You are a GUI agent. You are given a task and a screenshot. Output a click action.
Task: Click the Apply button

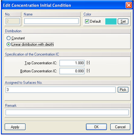tap(15, 127)
